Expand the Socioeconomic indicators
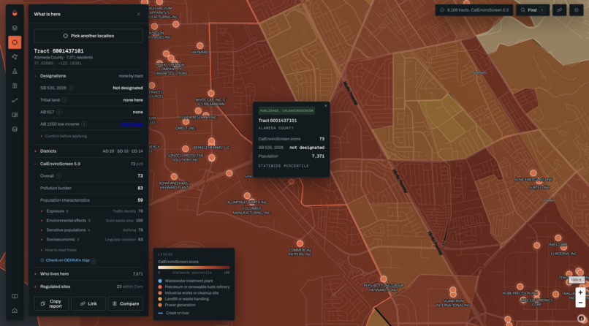 tap(91, 239)
